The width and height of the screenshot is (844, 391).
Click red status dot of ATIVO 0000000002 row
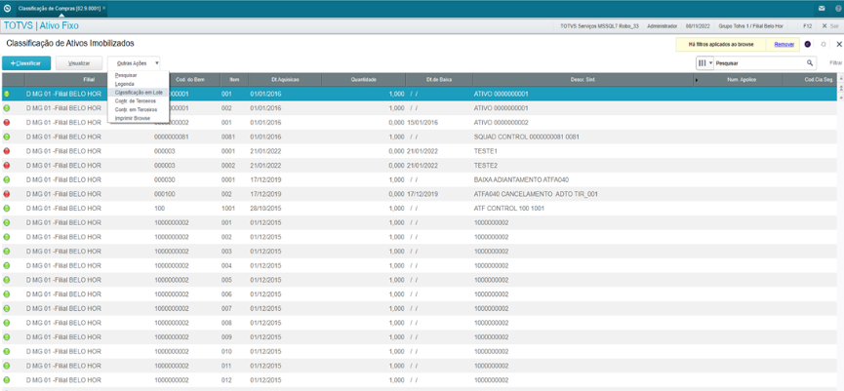(7, 123)
